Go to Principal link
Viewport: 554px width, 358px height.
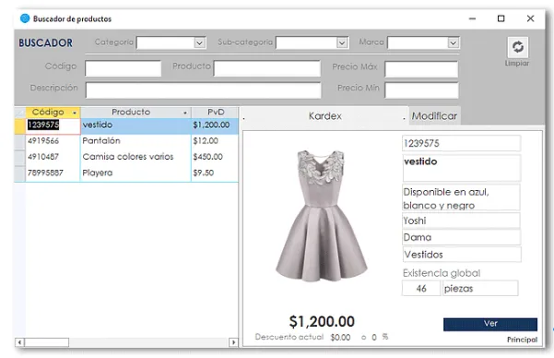coord(522,340)
